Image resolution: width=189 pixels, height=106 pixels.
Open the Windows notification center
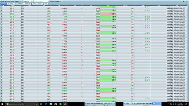[x=186, y=104]
